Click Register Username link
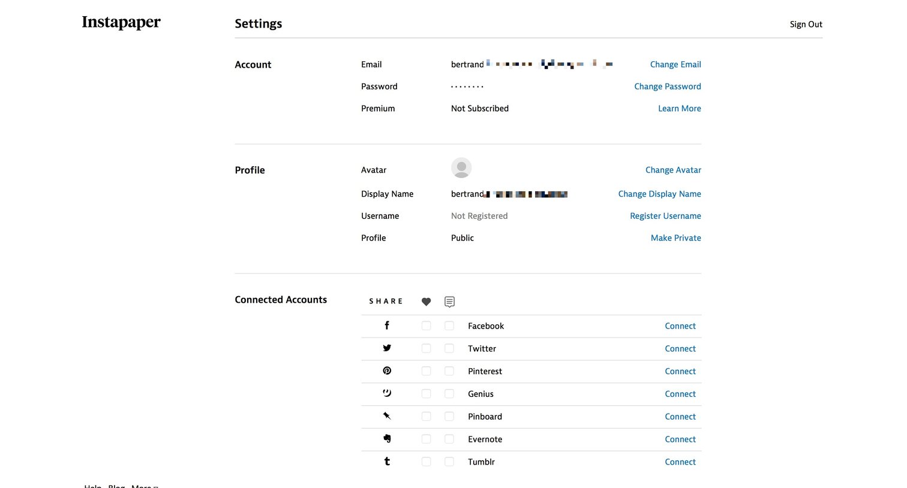Screen dimensions: 907x488 (x=665, y=216)
